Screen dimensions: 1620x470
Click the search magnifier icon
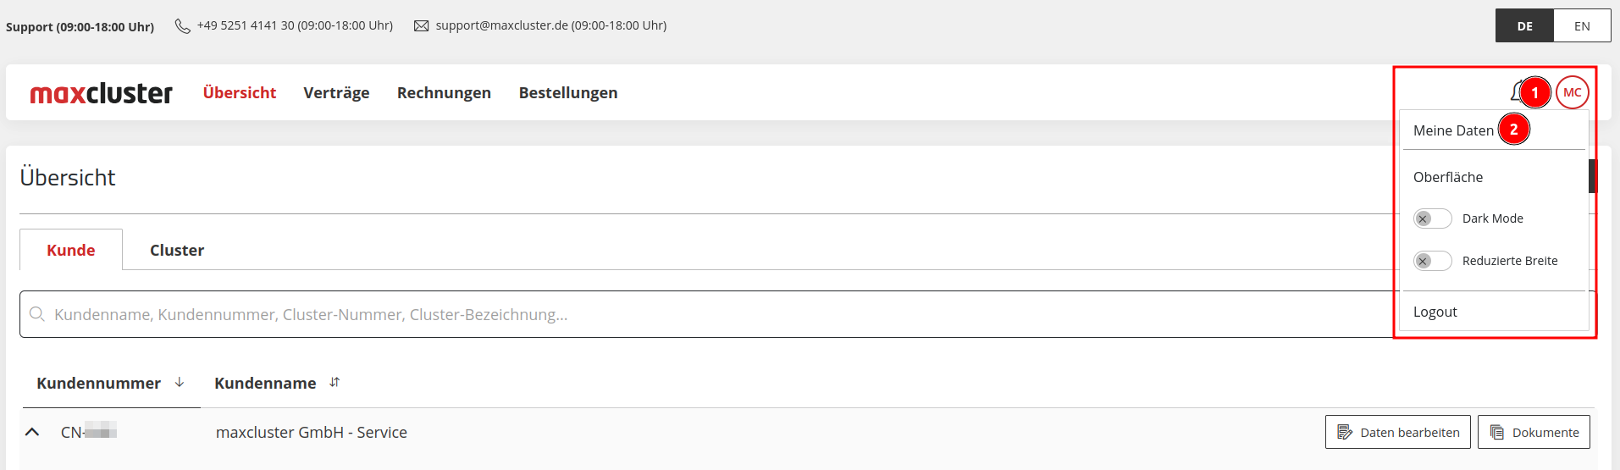click(37, 314)
